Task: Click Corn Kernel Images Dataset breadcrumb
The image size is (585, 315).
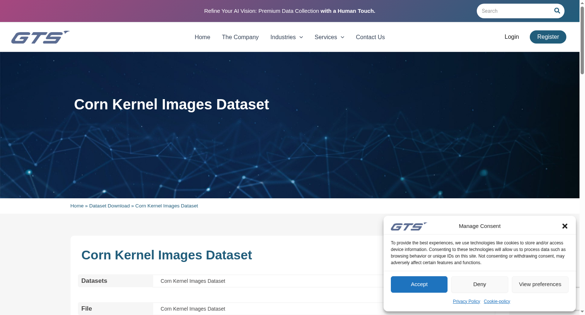Action: coord(167,206)
